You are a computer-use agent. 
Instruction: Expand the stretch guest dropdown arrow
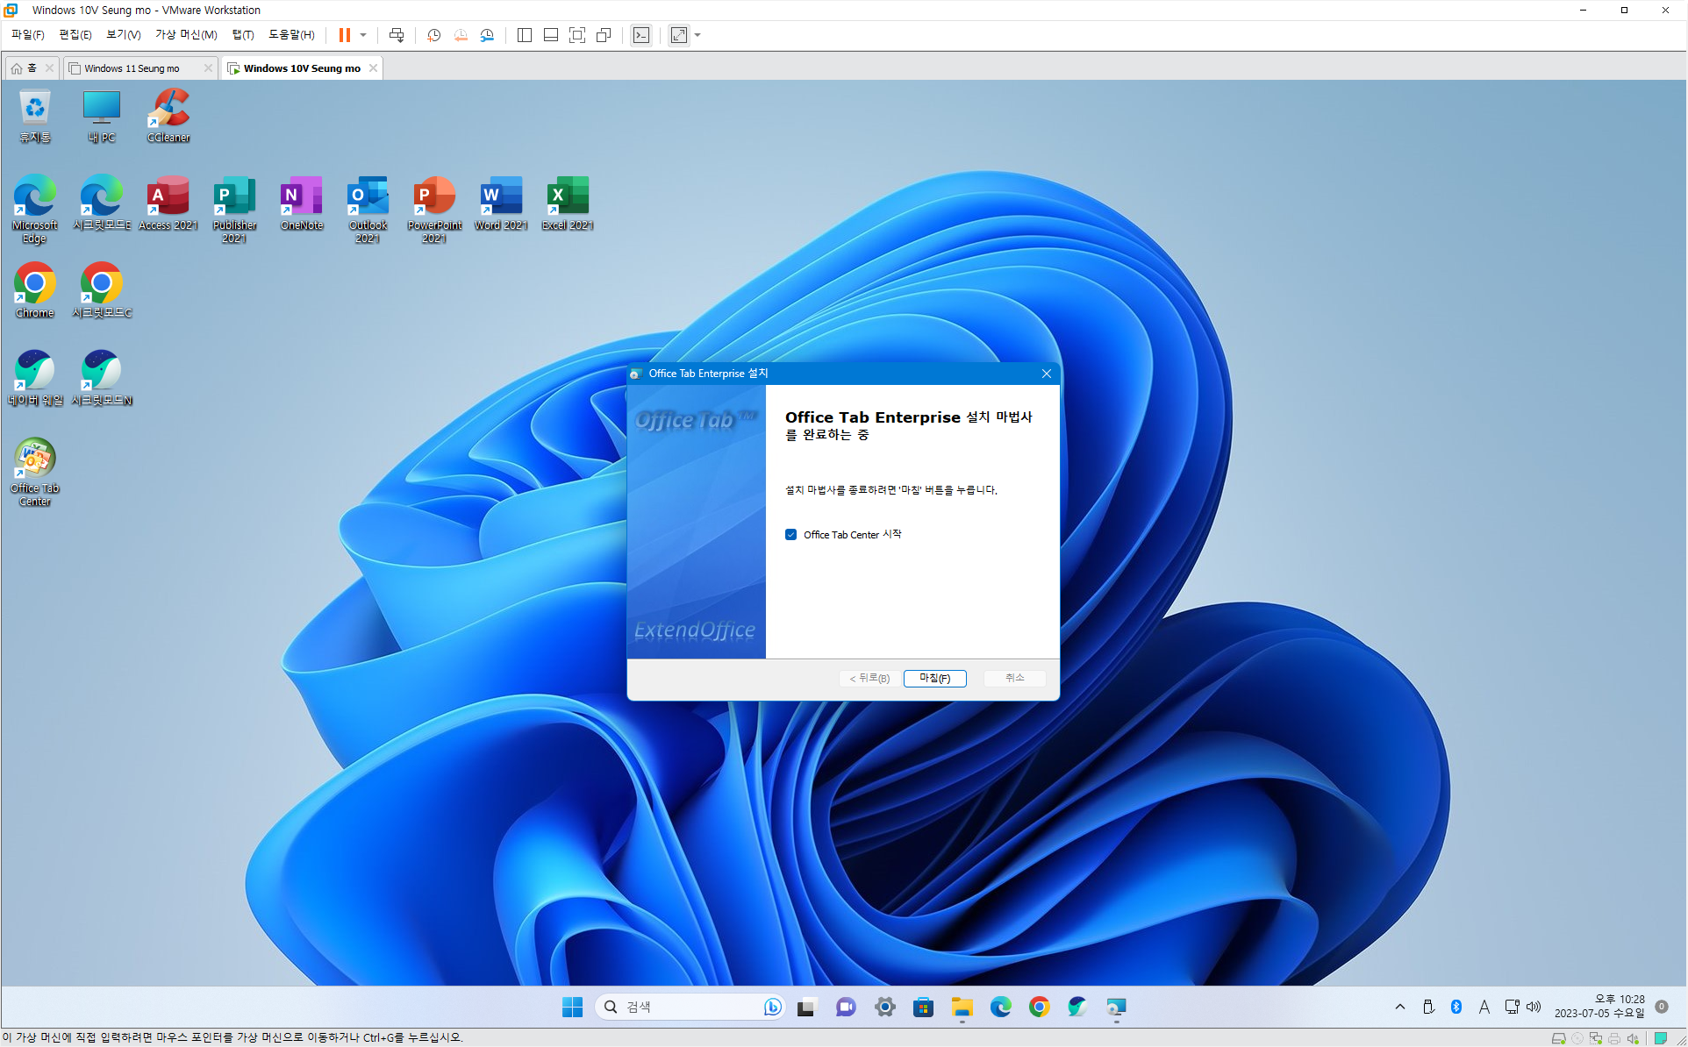coord(697,35)
